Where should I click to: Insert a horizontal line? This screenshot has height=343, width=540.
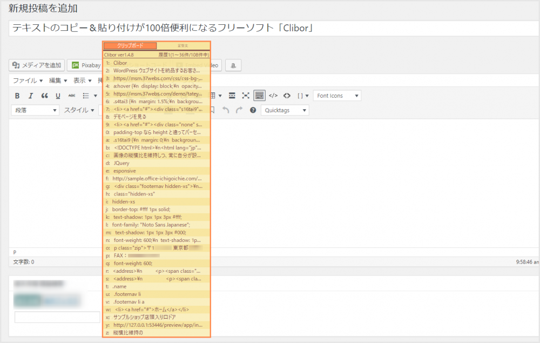pyautogui.click(x=232, y=96)
